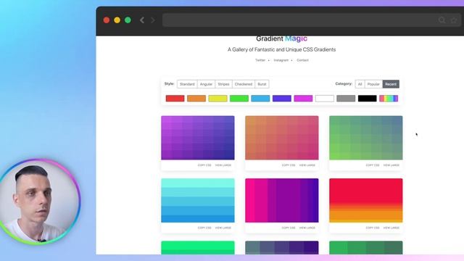
Task: Open the Instagram link
Action: (x=281, y=60)
